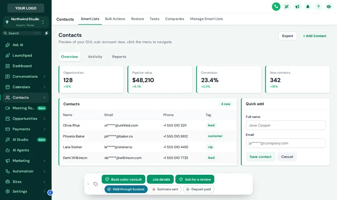
Task: Switch to the Reports sub-tab
Action: point(119,57)
